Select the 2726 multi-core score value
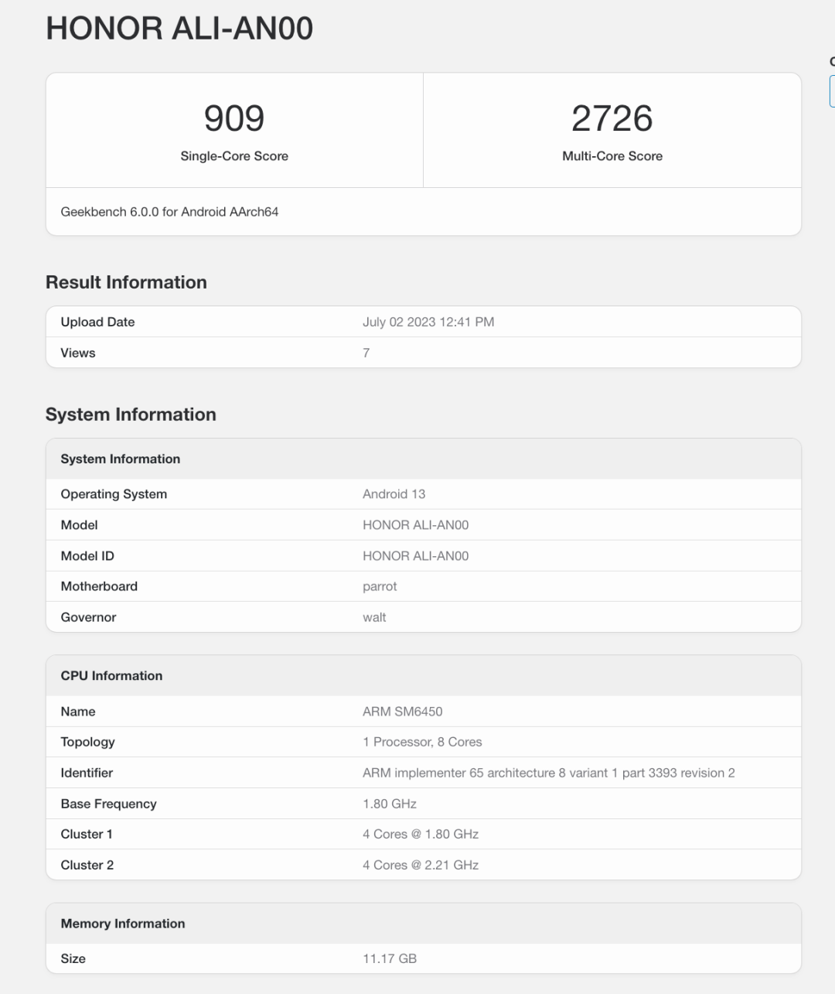This screenshot has height=994, width=835. point(612,118)
